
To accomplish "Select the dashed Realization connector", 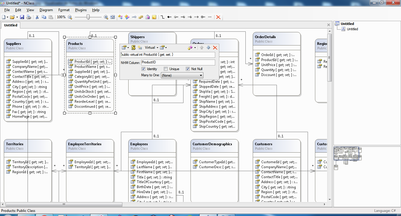I will [190, 17].
